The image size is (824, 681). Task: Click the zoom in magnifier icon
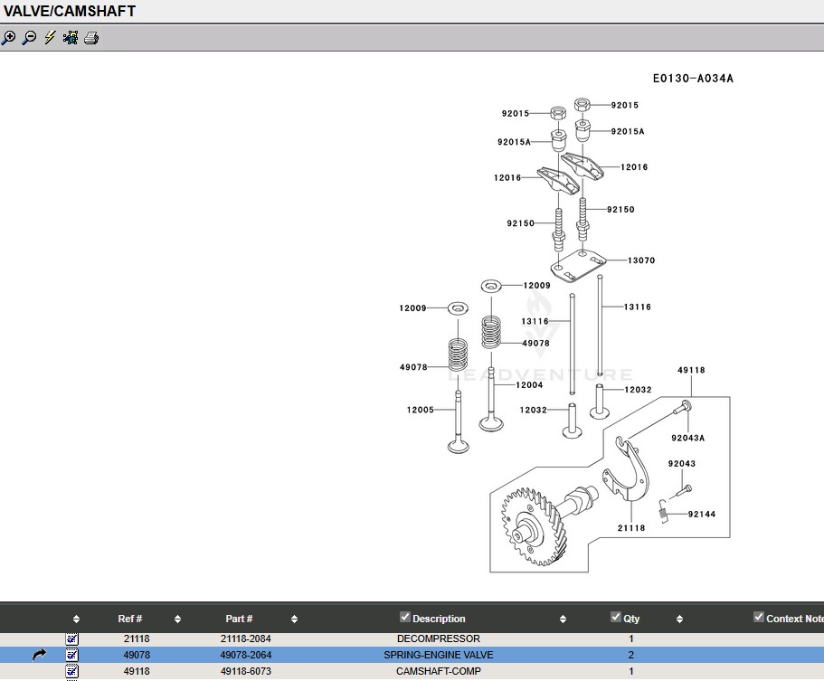coord(9,38)
